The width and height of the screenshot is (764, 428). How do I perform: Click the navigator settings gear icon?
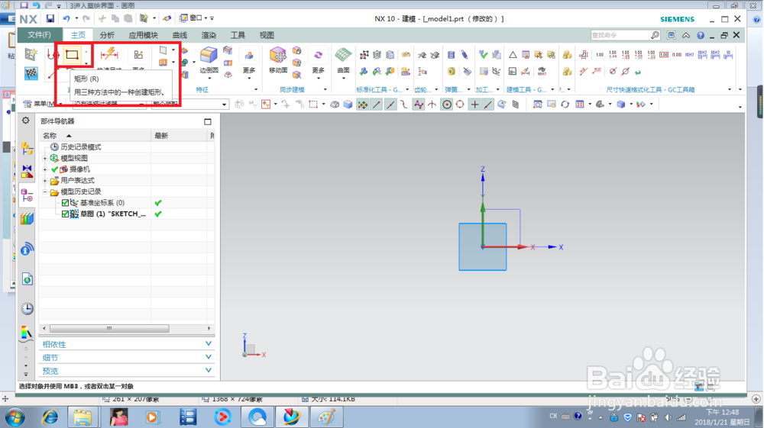(x=26, y=121)
